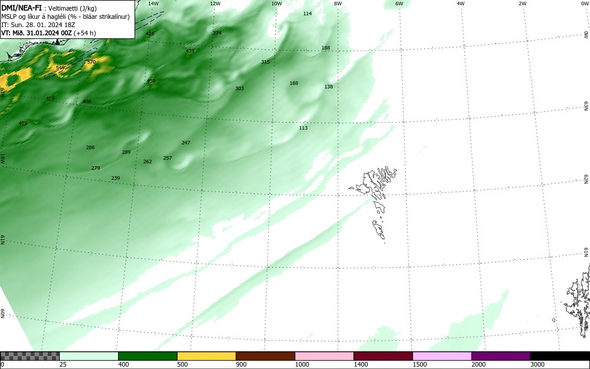590x369 pixels.
Task: Click the light green 25–400 legend swatch
Action: (89, 356)
